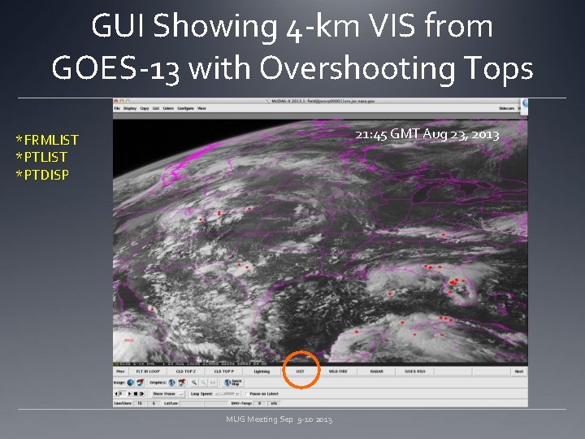Viewport: 585px width, 439px height.
Task: Click the OST button
Action: (301, 372)
